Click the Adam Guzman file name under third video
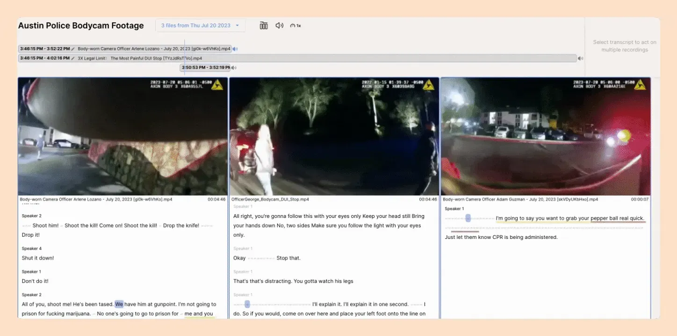The image size is (677, 336). pos(520,199)
